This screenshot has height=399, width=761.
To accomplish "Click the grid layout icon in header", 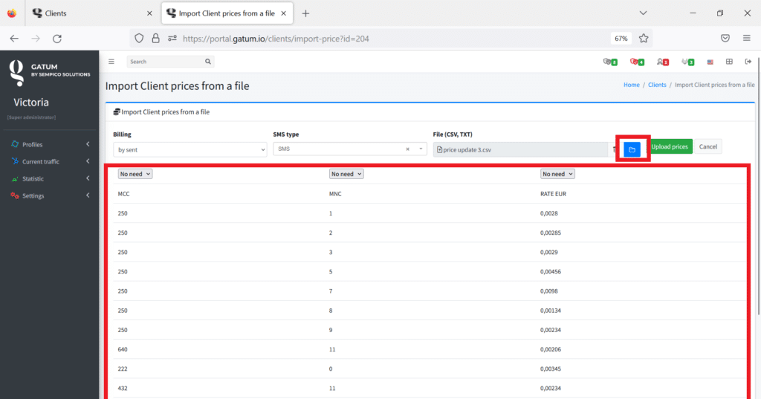I will pyautogui.click(x=729, y=62).
